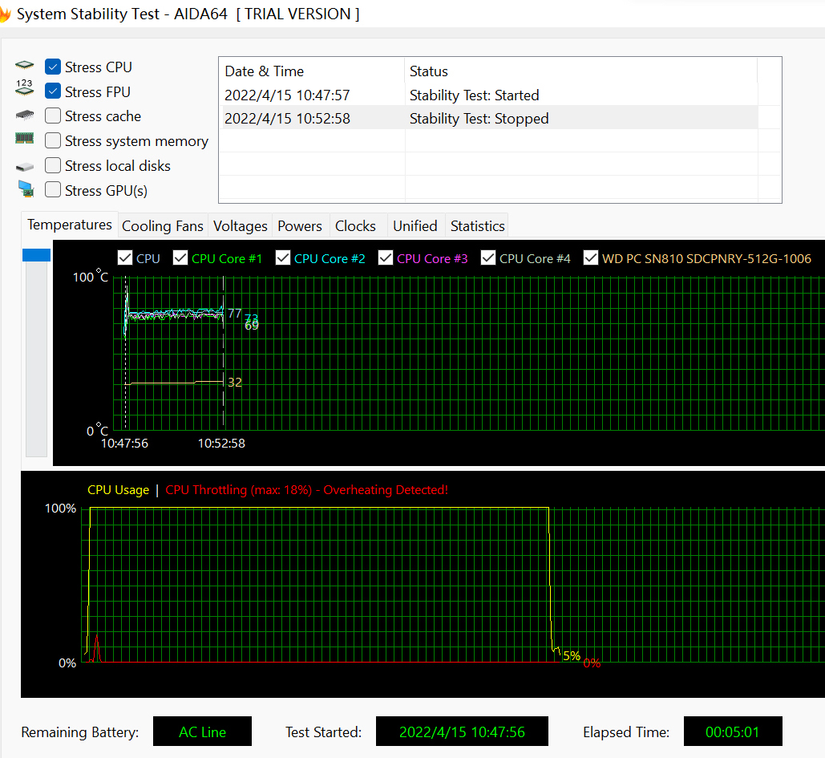Click the AIDA64 flame icon in title bar
The width and height of the screenshot is (825, 758).
click(4, 14)
